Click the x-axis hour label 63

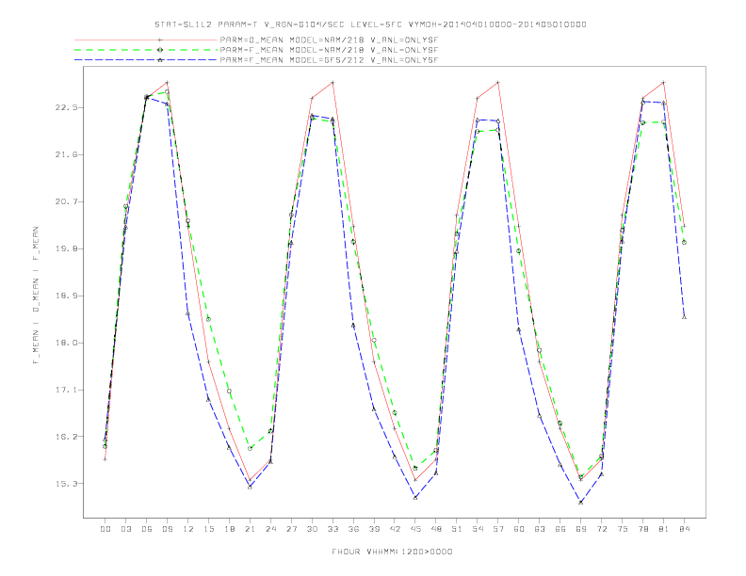coord(540,529)
